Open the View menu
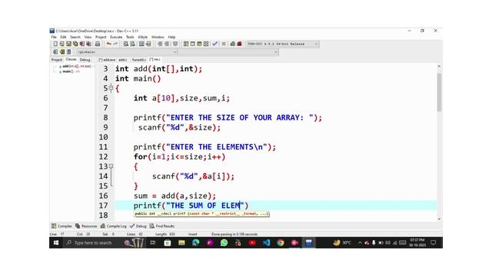 click(88, 37)
